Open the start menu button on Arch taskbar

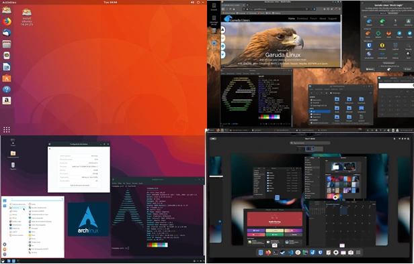tap(3, 261)
